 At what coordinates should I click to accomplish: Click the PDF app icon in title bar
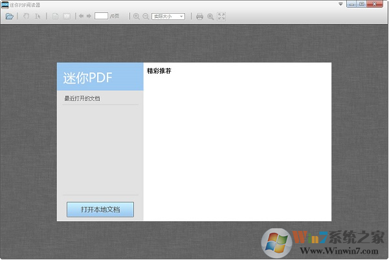pyautogui.click(x=5, y=5)
